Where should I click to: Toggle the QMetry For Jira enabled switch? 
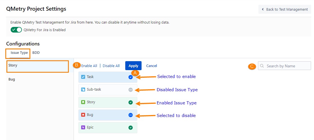click(x=16, y=30)
